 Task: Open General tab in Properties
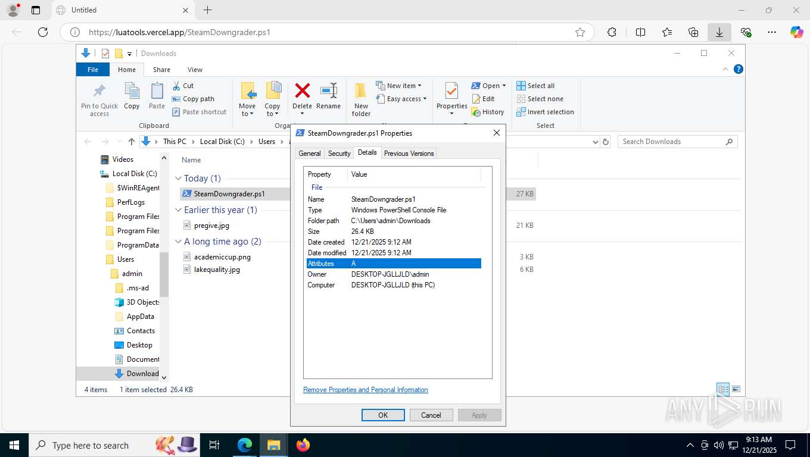(x=310, y=154)
